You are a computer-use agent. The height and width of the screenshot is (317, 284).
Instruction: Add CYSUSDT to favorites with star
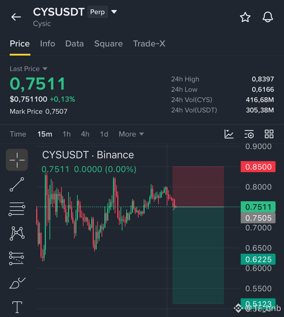point(245,17)
